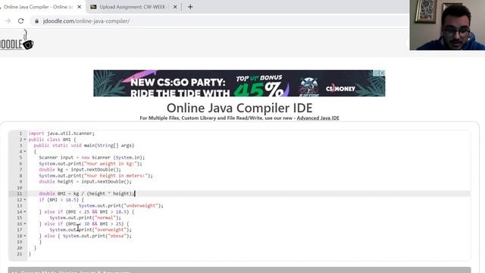Open the JDoodle coffee cup logo
The width and height of the screenshot is (485, 273).
click(17, 40)
